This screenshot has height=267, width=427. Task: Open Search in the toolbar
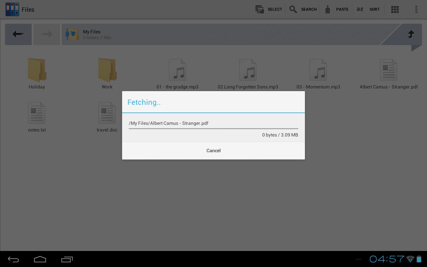coord(303,9)
